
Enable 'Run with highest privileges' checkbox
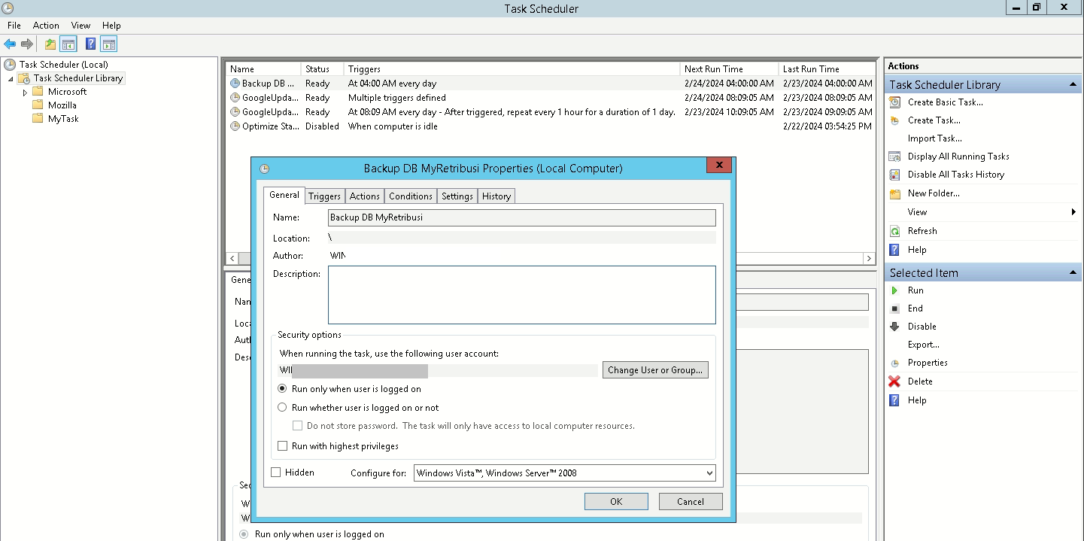[x=283, y=446]
